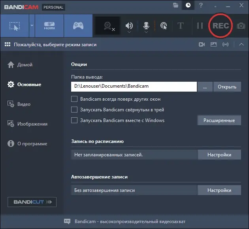Open the Основные settings tab
The image size is (249, 229).
24,84
